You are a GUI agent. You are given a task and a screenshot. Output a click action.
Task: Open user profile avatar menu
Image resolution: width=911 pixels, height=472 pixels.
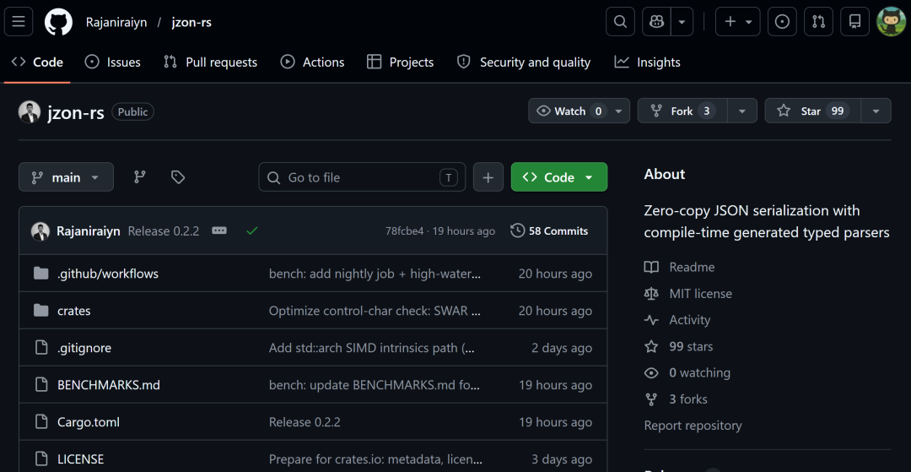tap(891, 22)
